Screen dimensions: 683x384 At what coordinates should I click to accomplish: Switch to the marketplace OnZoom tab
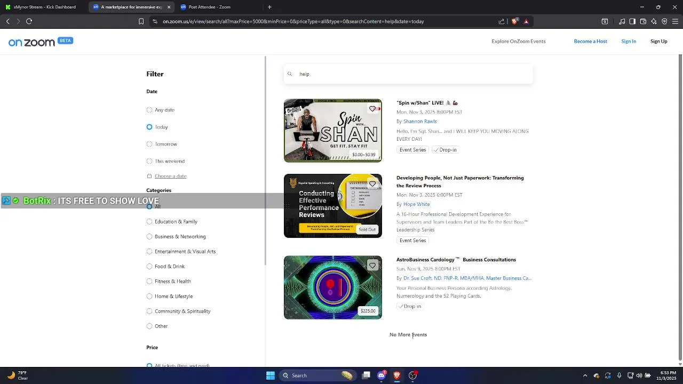pyautogui.click(x=131, y=7)
